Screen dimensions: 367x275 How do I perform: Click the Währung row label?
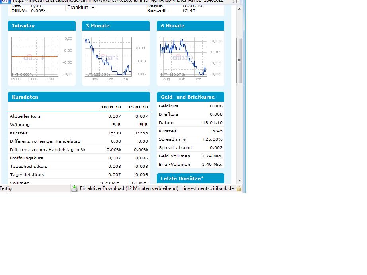coord(20,124)
